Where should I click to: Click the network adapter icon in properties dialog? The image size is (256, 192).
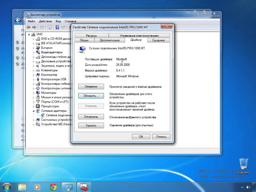point(82,50)
